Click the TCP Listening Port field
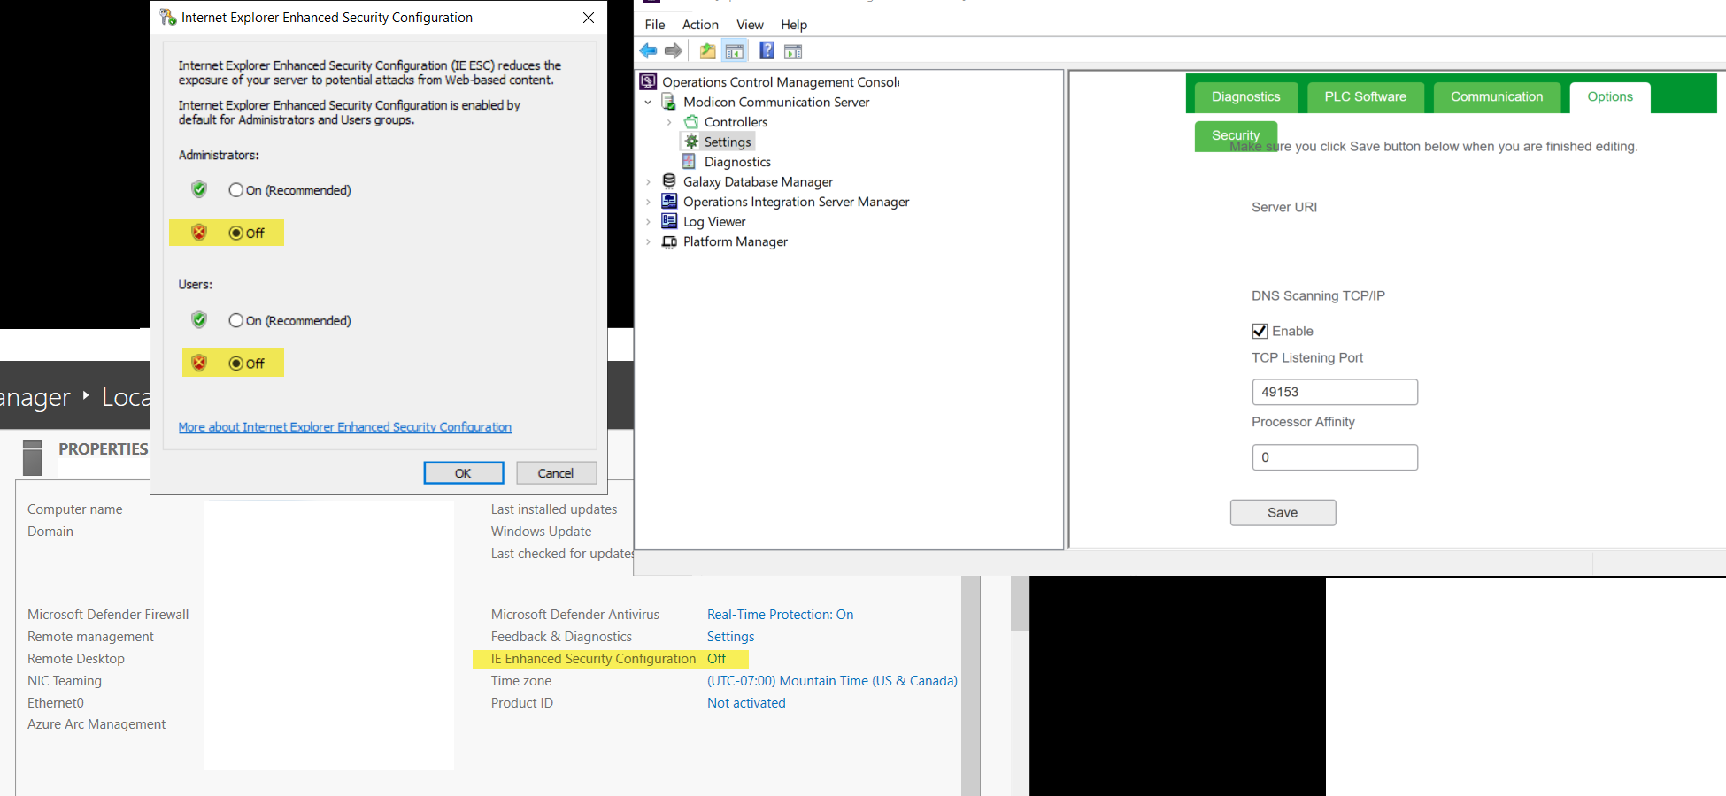Image resolution: width=1726 pixels, height=796 pixels. pyautogui.click(x=1335, y=392)
